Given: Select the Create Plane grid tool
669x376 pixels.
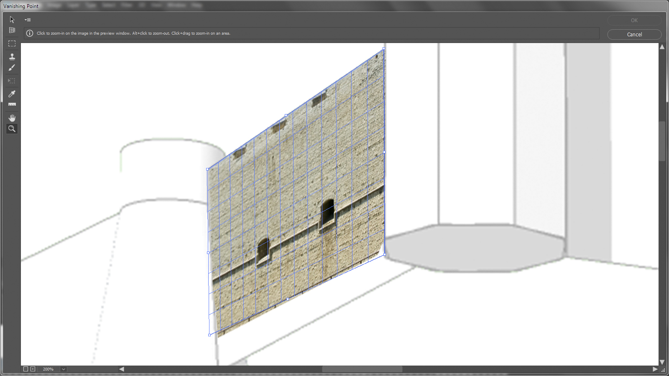Looking at the screenshot, I should pos(12,30).
